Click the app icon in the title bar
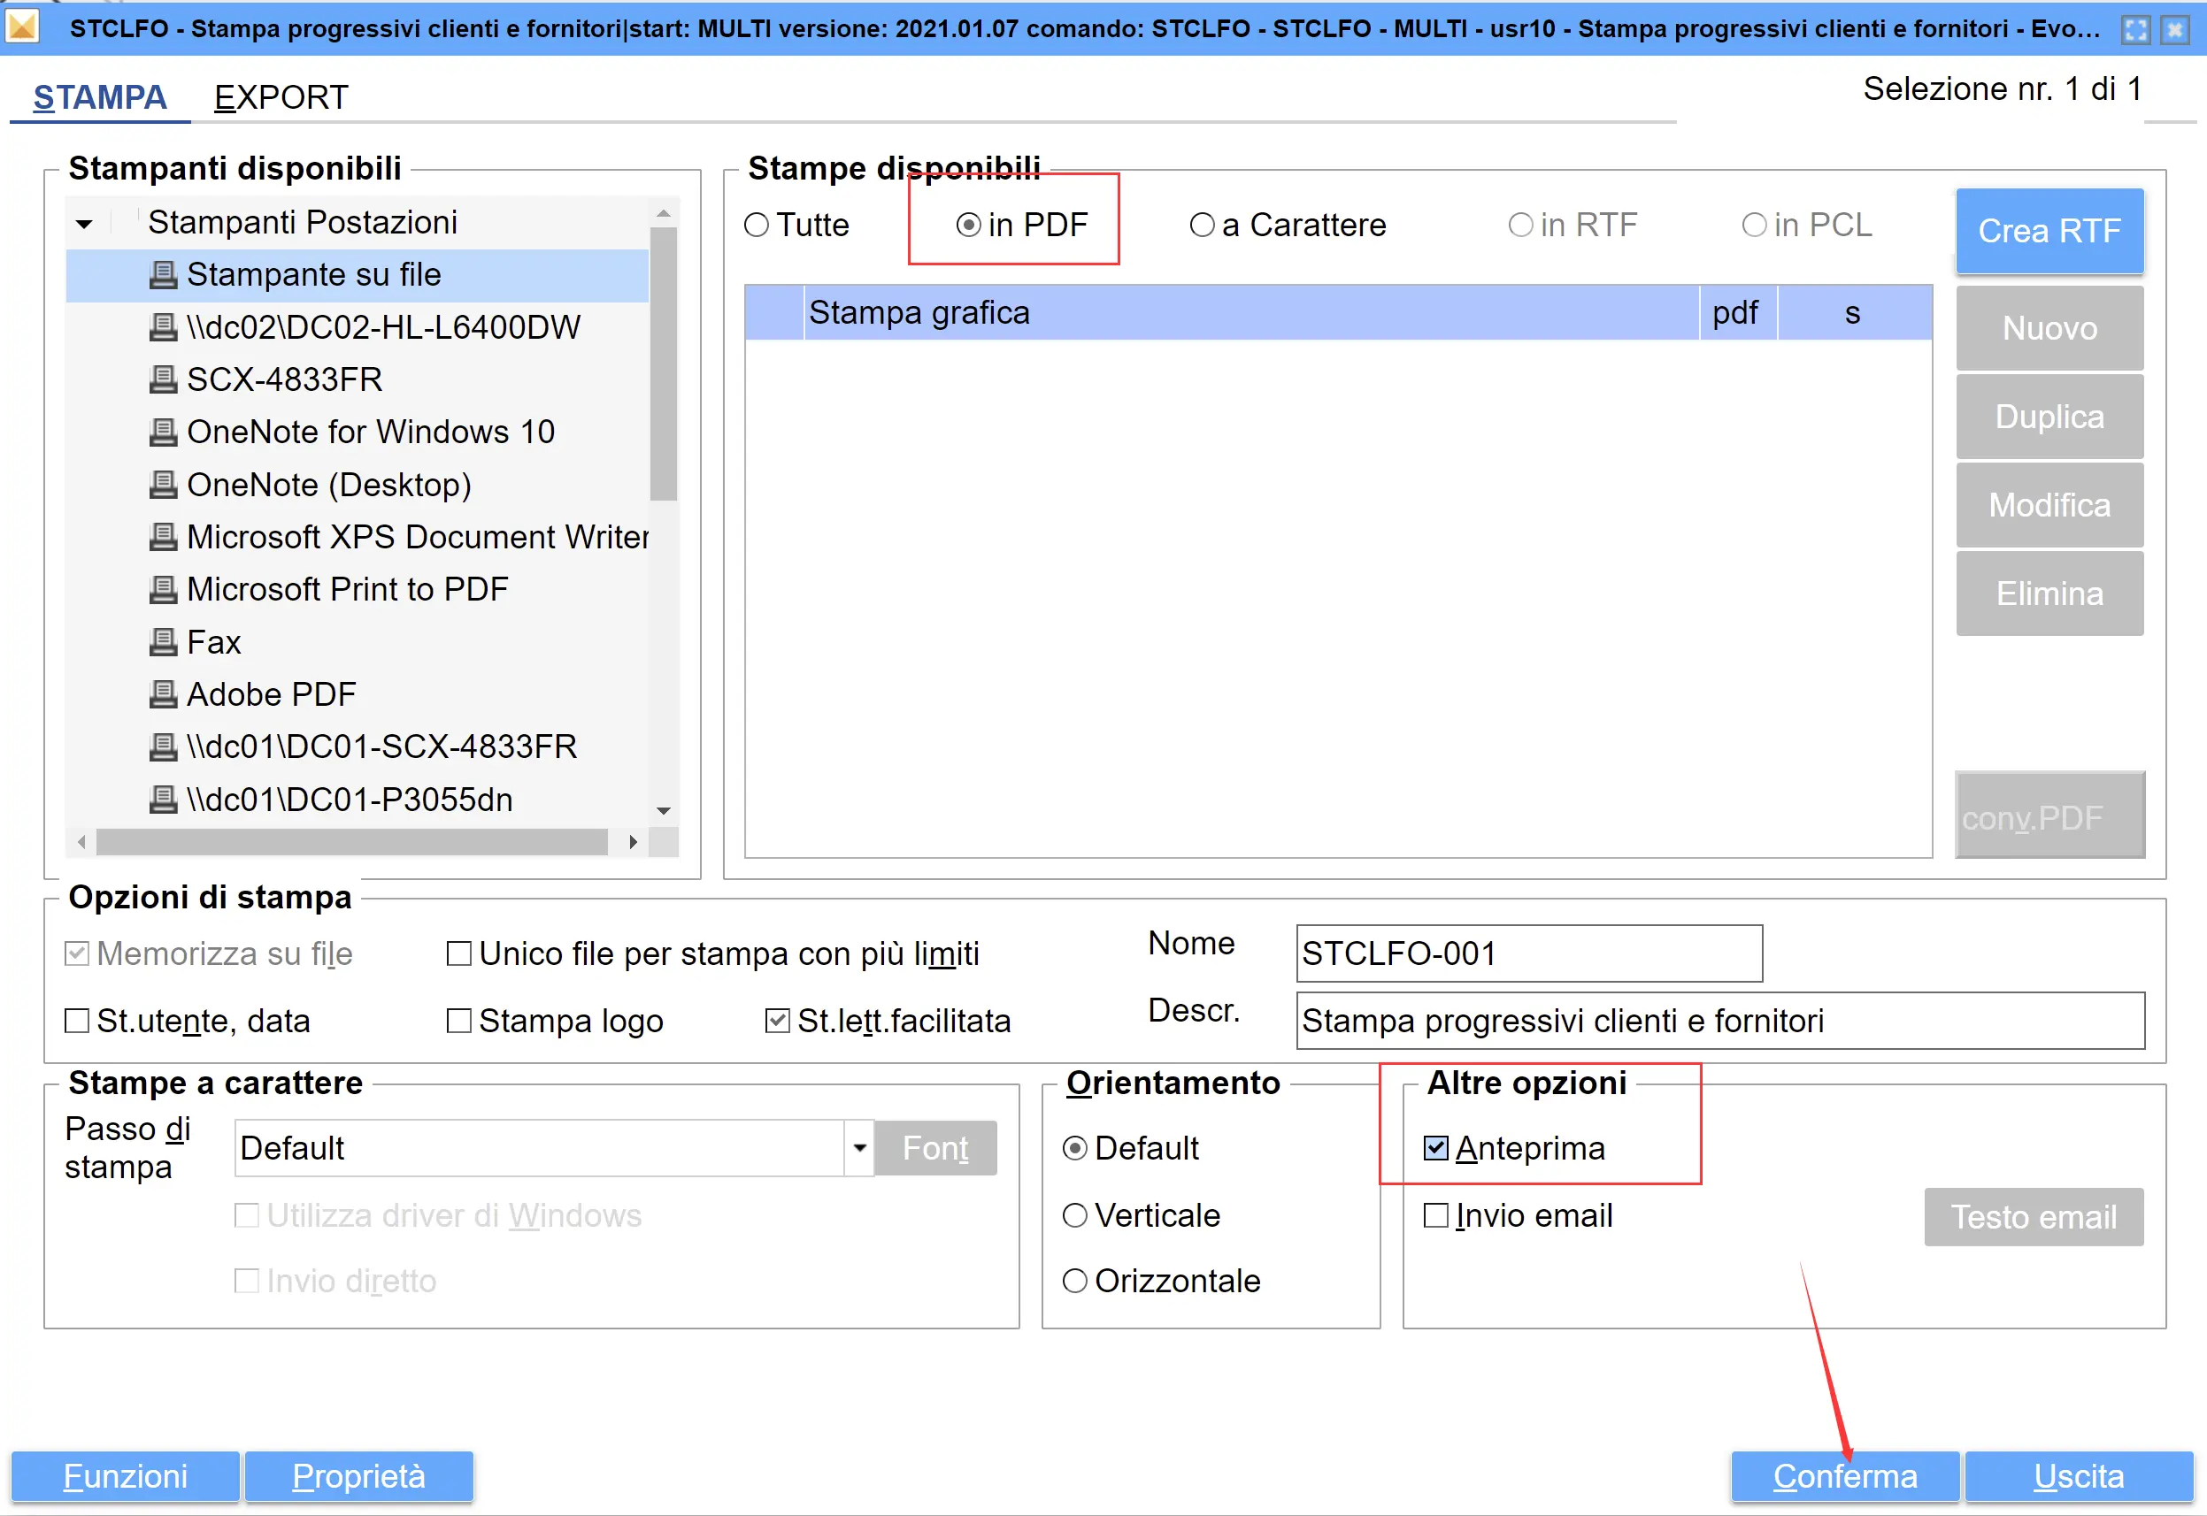 [23, 27]
